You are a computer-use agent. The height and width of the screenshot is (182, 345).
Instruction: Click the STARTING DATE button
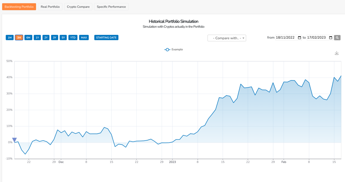pyautogui.click(x=106, y=38)
